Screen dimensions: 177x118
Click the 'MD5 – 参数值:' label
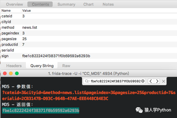click(x=17, y=87)
